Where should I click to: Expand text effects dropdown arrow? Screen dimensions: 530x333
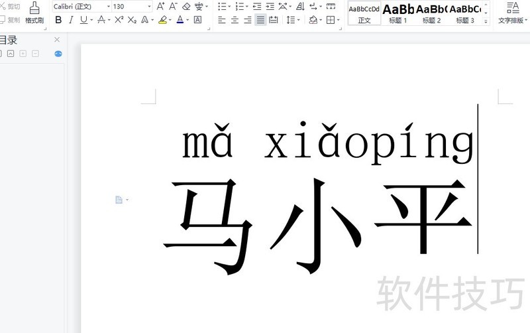(x=152, y=20)
